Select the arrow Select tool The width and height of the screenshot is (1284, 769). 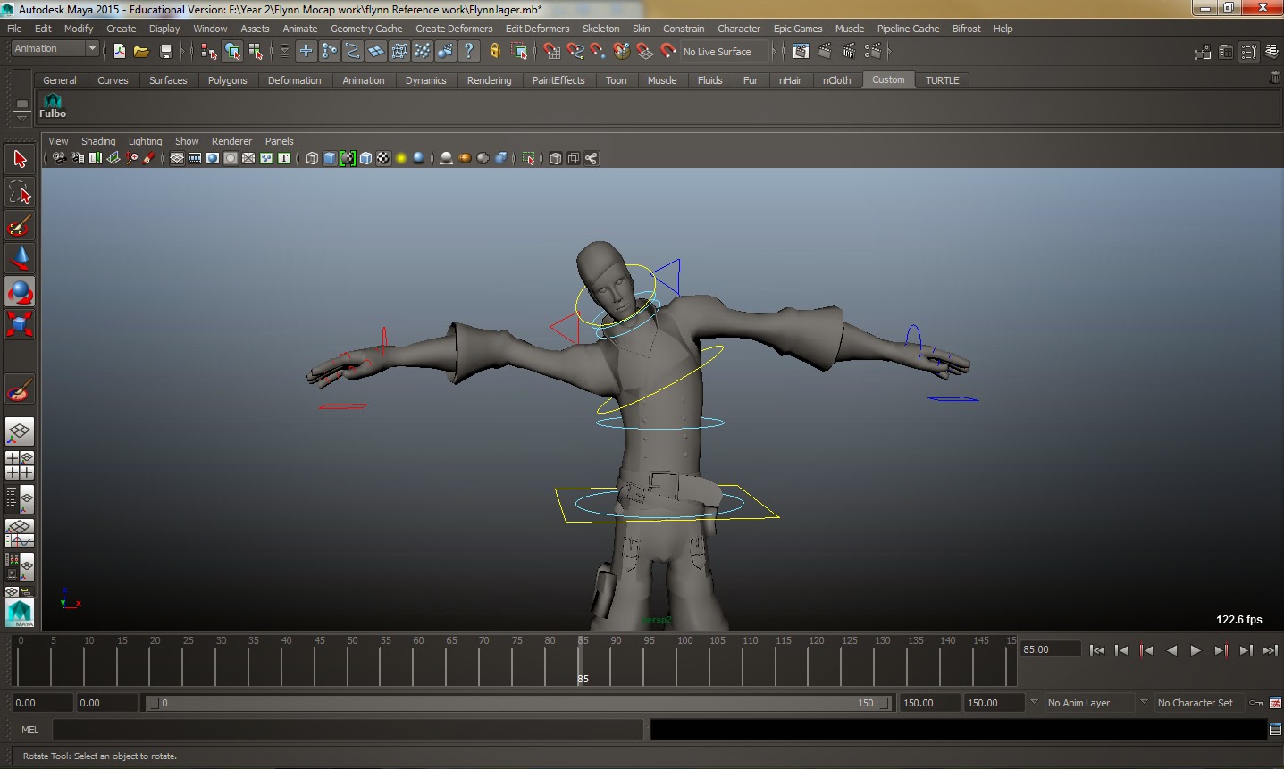click(20, 160)
